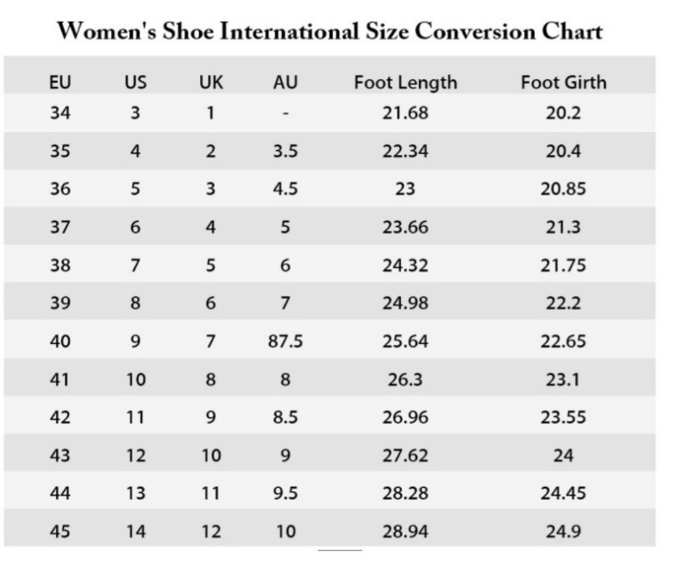Select the US column header
682x568 pixels.
[135, 83]
